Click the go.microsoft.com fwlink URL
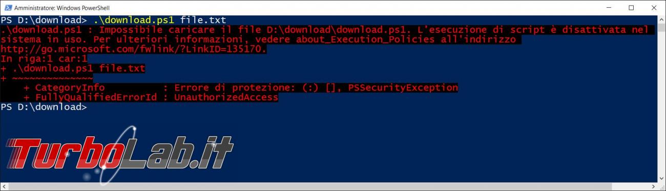Image resolution: width=666 pixels, height=191 pixels. pos(134,49)
